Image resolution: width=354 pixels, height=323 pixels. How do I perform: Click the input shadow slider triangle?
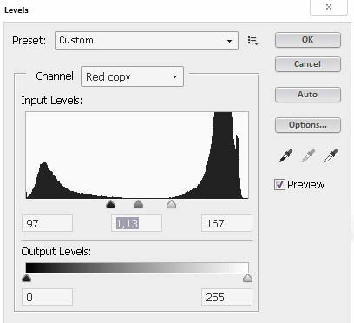[x=110, y=205]
